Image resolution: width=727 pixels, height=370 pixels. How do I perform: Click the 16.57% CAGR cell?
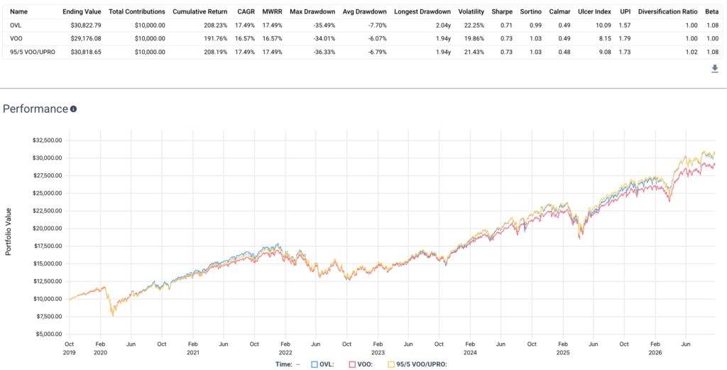coord(245,39)
